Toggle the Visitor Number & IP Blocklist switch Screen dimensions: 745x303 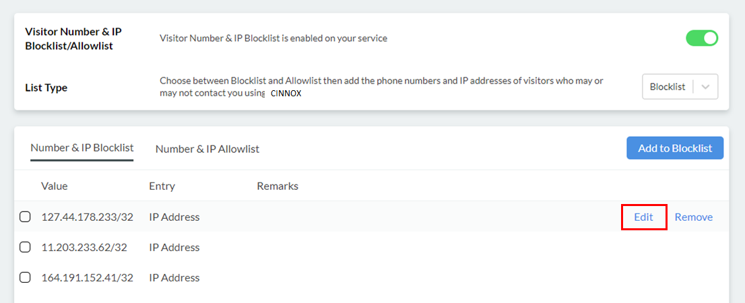tap(702, 38)
